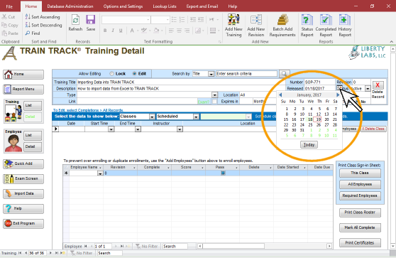This screenshot has height=258, width=396.
Task: Switch to Options and Settings tab
Action: (123, 6)
